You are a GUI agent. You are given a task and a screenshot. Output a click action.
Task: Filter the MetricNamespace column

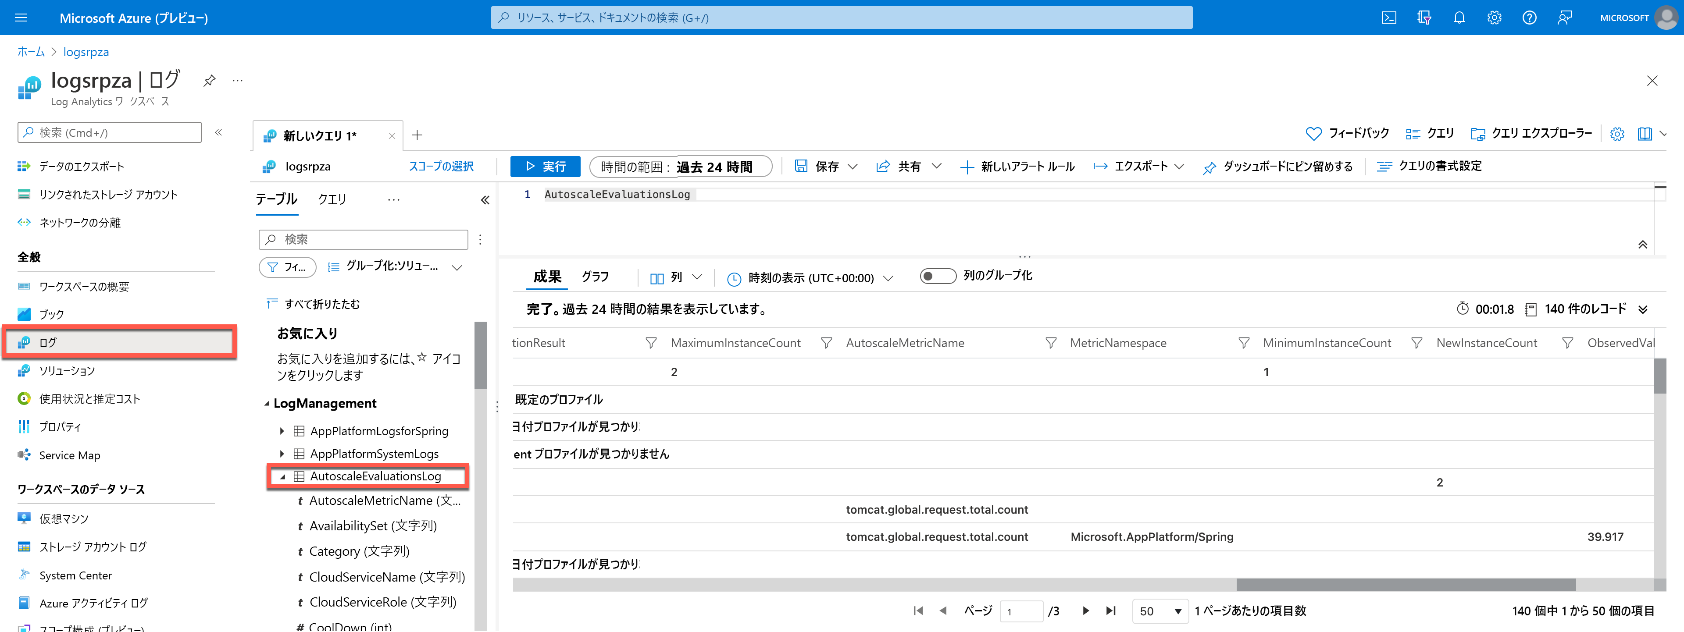tap(1243, 342)
